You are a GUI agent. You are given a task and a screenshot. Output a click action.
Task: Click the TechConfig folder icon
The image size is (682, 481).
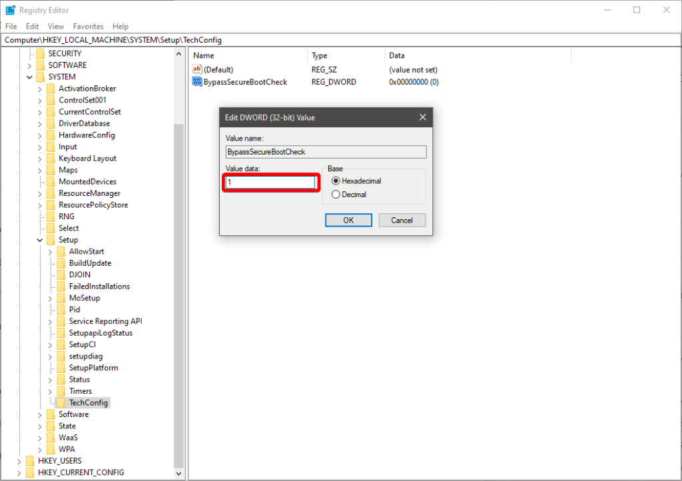pos(62,403)
